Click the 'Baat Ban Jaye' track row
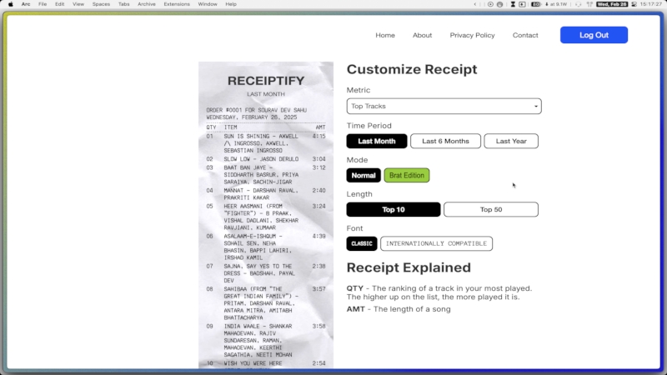Image resolution: width=667 pixels, height=375 pixels. (266, 175)
